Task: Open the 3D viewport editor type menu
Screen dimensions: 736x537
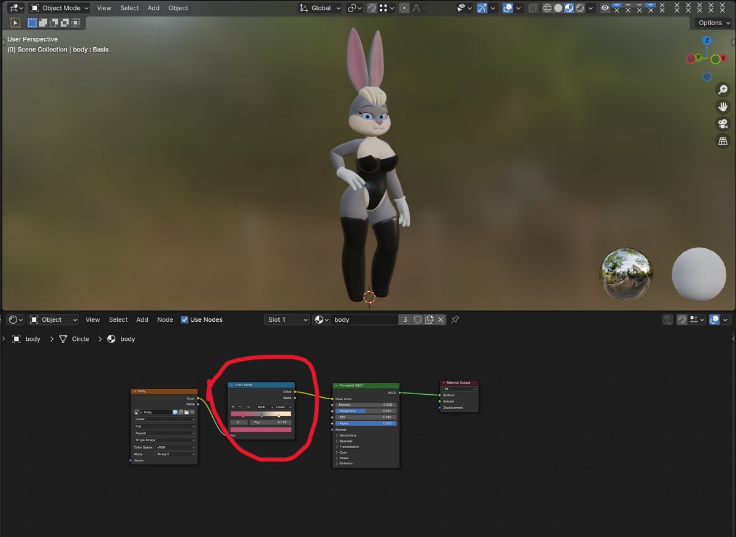Action: [17, 8]
